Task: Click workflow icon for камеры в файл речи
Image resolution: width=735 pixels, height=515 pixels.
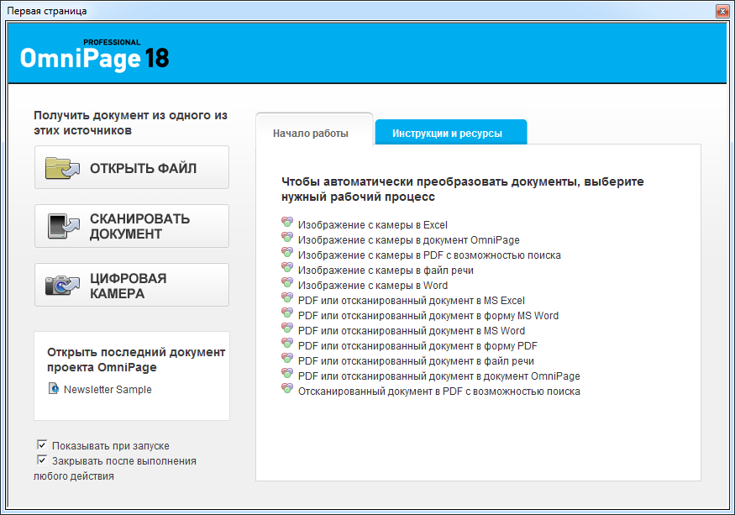Action: (287, 267)
